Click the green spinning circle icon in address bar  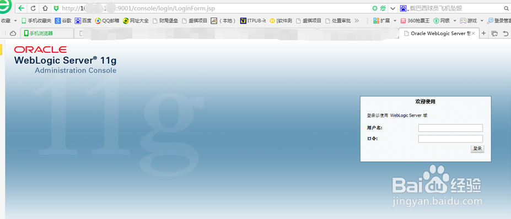pyautogui.click(x=375, y=8)
